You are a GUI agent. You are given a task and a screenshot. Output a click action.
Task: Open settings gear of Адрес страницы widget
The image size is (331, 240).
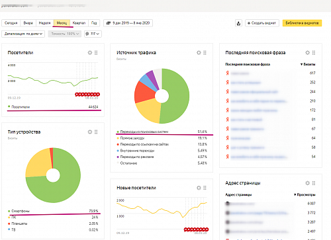coord(308,183)
